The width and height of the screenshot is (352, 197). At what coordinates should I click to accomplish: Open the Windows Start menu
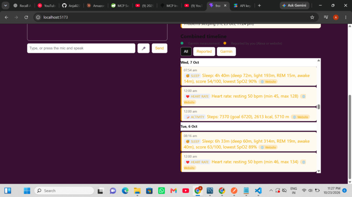click(27, 191)
